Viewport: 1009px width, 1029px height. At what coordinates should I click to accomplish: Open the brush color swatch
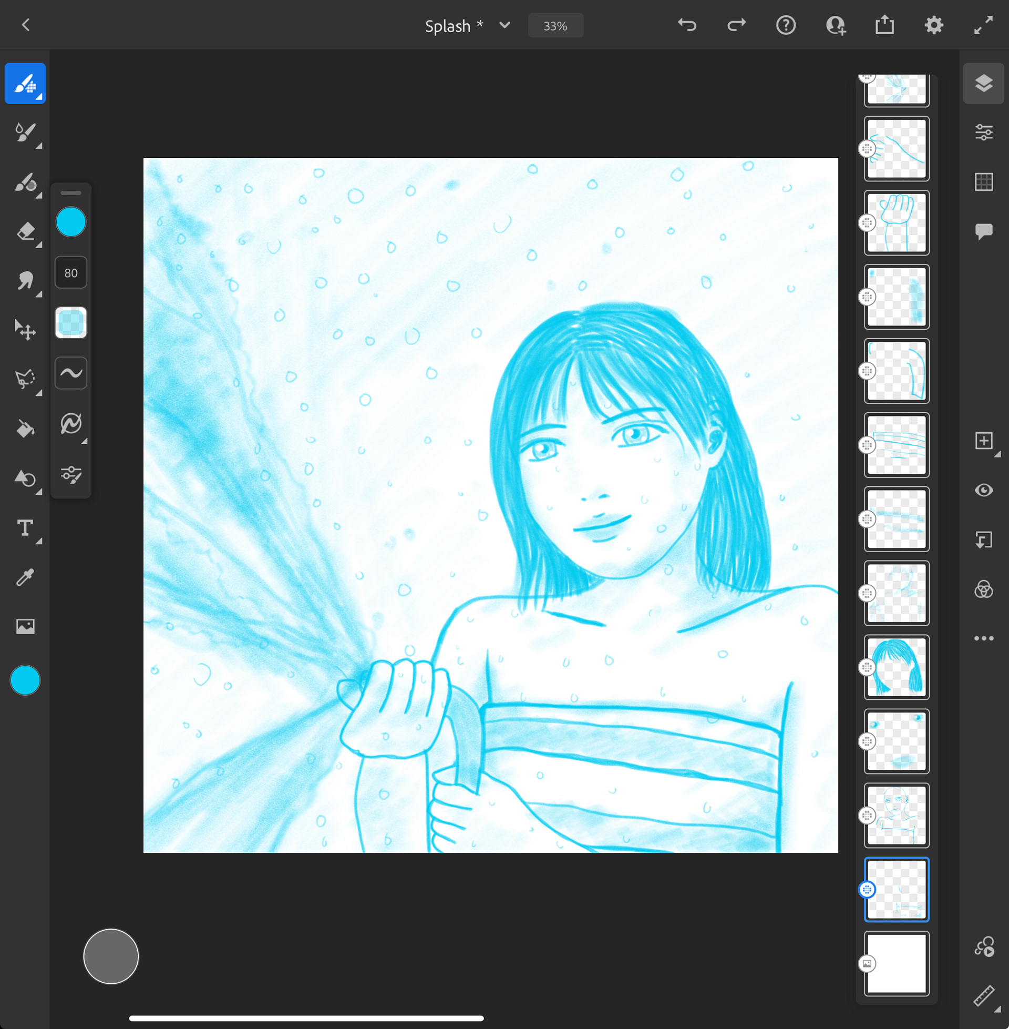coord(71,221)
